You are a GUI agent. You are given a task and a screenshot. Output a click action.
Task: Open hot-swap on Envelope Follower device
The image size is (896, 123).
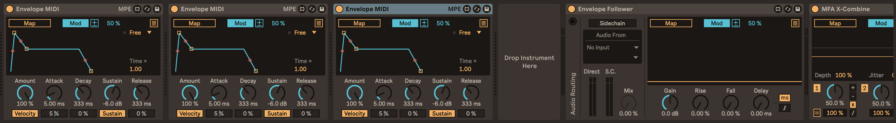778,9
